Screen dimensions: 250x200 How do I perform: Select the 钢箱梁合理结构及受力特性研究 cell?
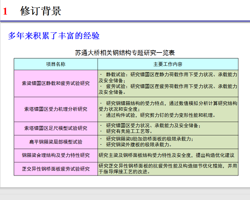[x=56, y=155]
